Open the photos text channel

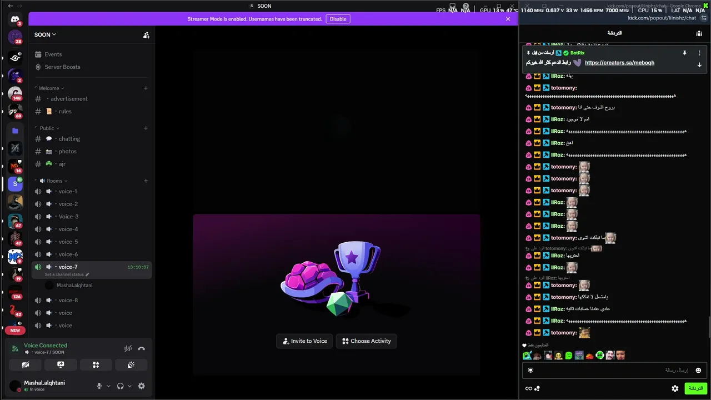tap(92, 151)
